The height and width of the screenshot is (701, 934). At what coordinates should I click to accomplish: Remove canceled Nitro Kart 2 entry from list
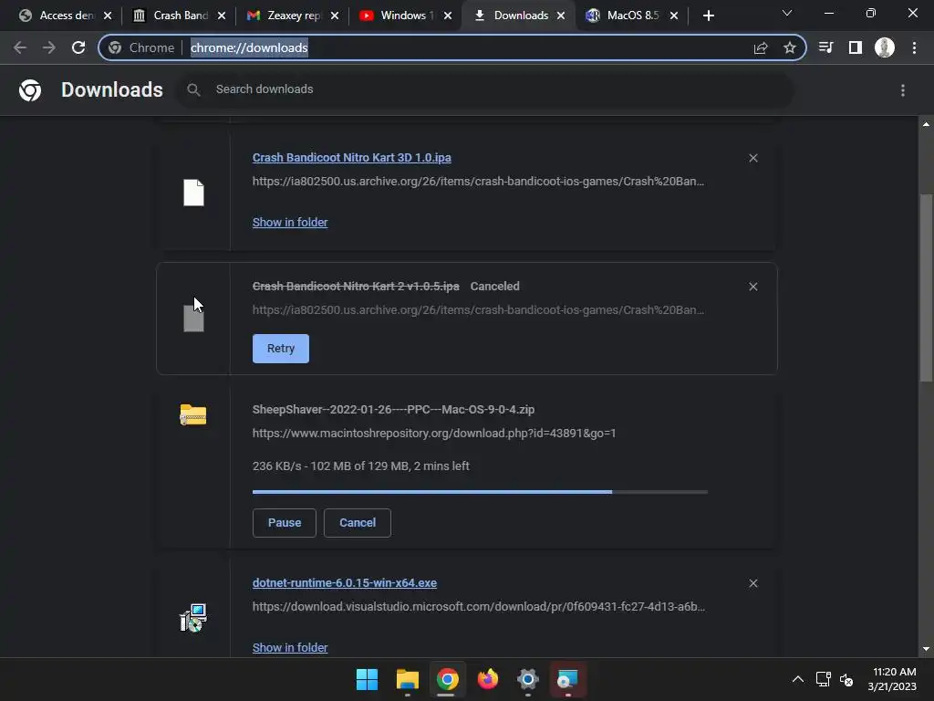coord(753,287)
